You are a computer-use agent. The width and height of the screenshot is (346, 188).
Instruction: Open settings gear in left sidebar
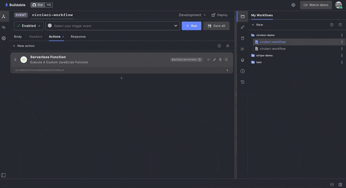4,38
